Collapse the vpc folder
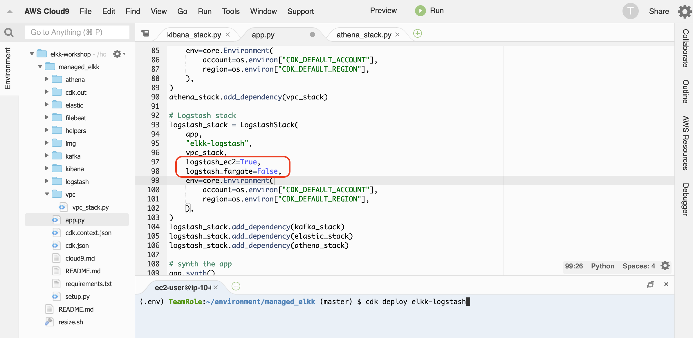The width and height of the screenshot is (693, 338). pos(47,194)
